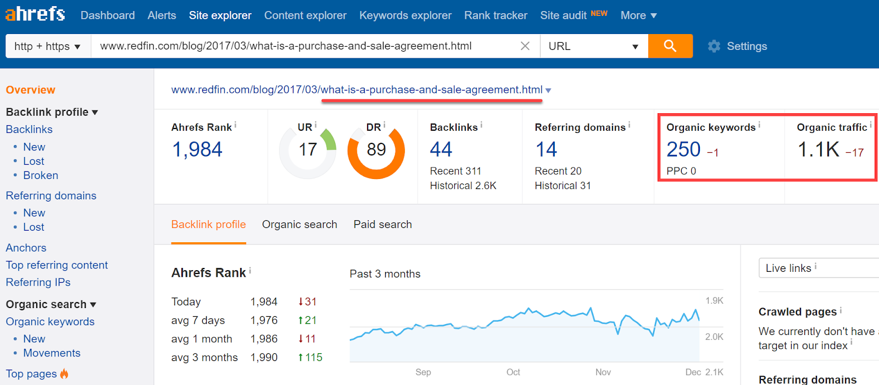Open Keywords explorer in the top menu
This screenshot has height=385, width=879.
pyautogui.click(x=405, y=15)
